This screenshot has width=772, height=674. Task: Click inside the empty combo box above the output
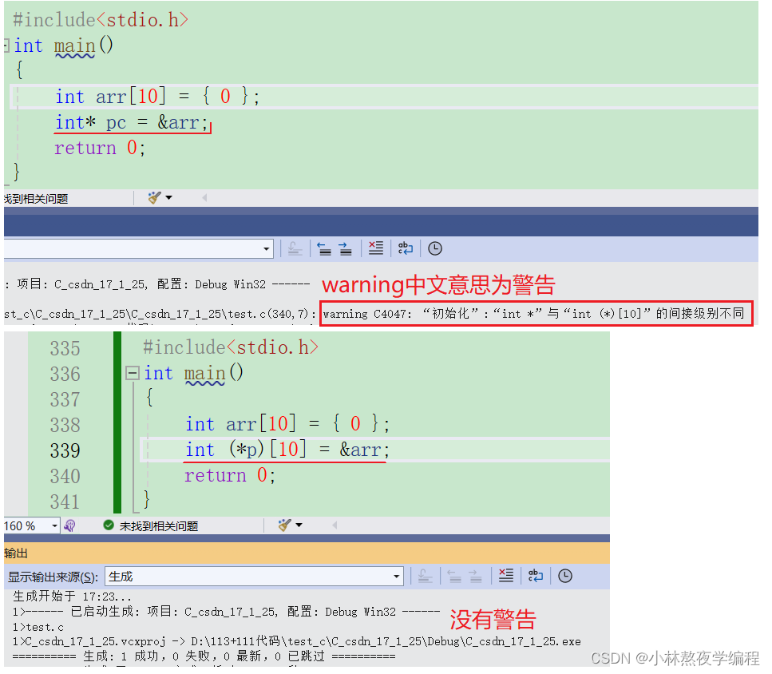[x=136, y=248]
